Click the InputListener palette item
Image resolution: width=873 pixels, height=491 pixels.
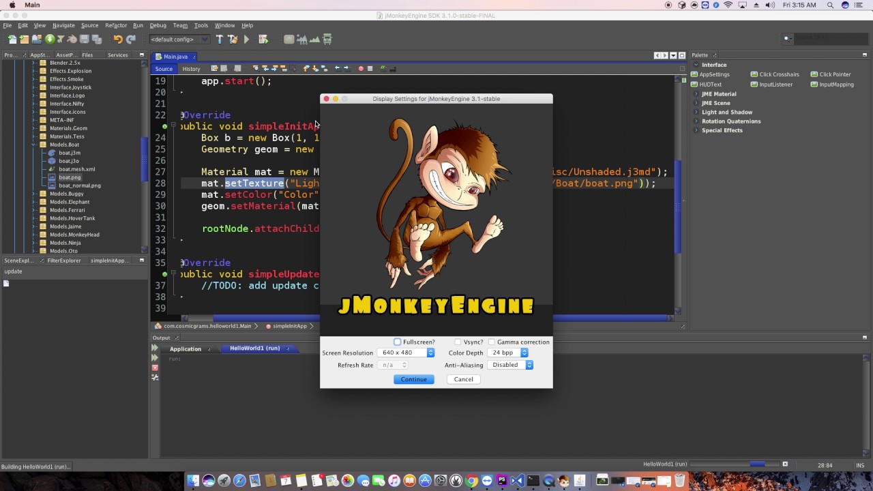point(772,85)
